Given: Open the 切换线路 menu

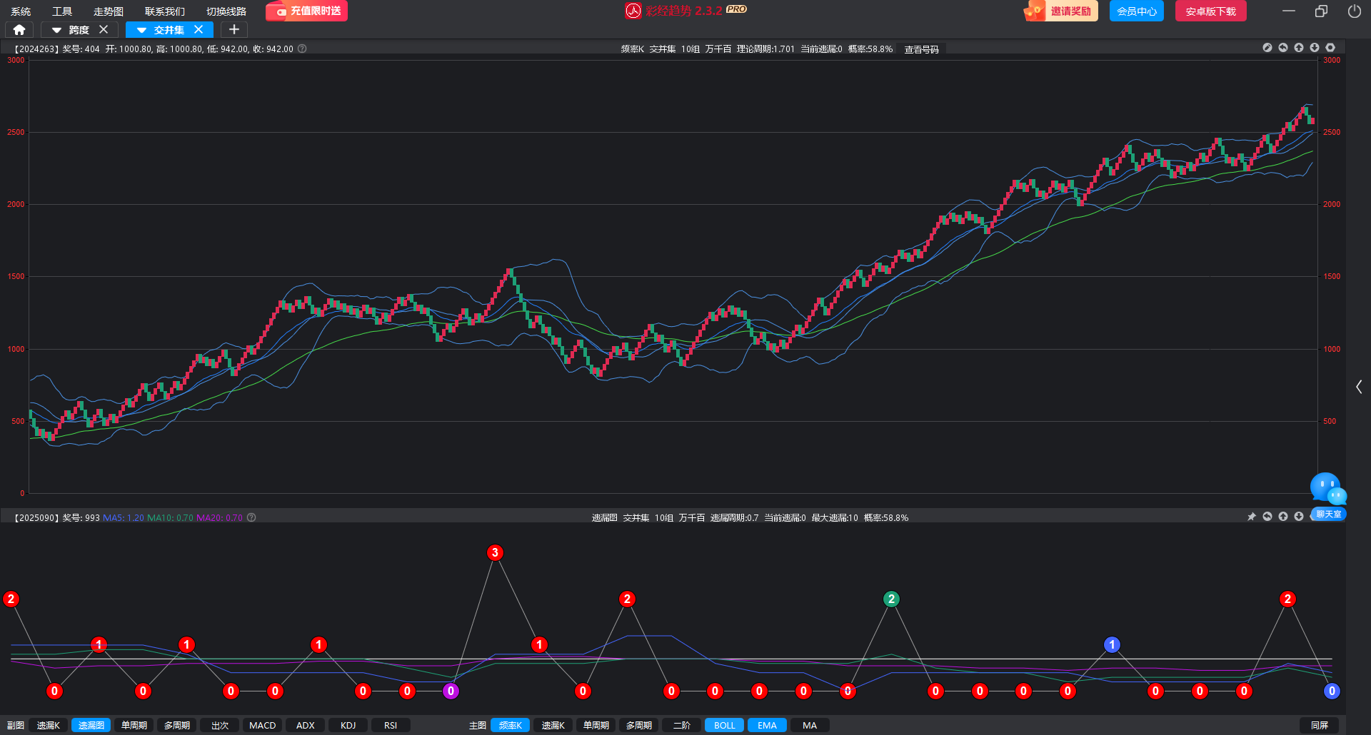Looking at the screenshot, I should coord(226,11).
